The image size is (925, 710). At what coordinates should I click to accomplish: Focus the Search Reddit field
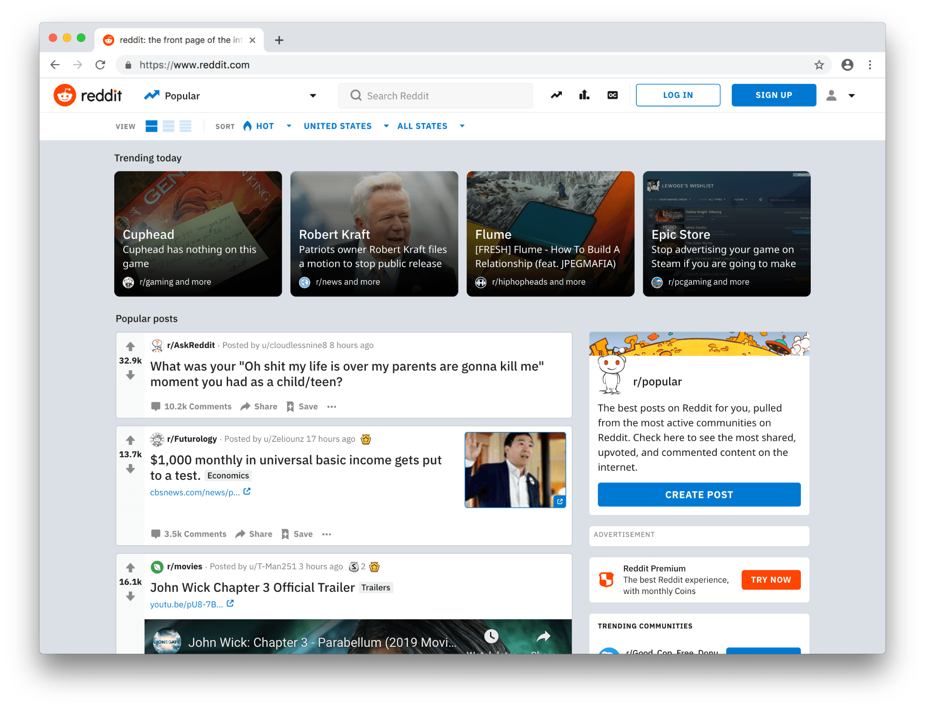435,96
